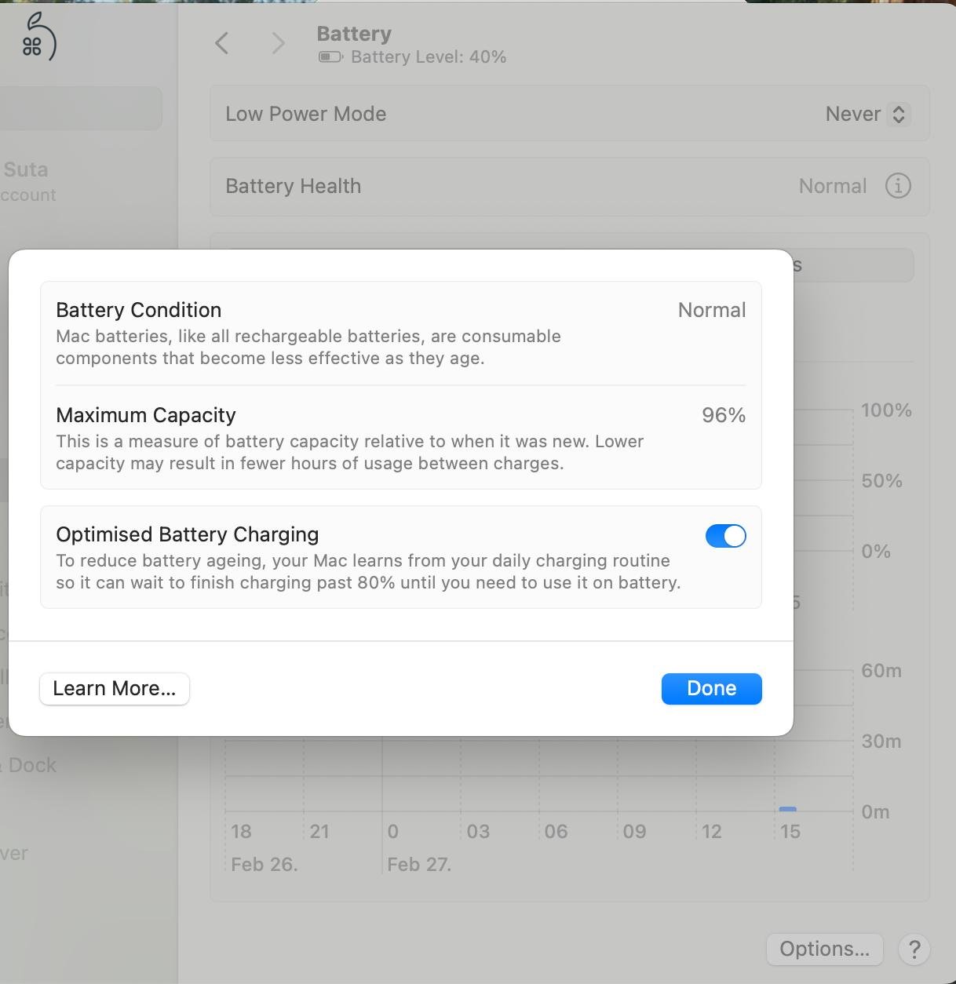Click the back navigation chevron
956x984 pixels.
click(x=222, y=43)
